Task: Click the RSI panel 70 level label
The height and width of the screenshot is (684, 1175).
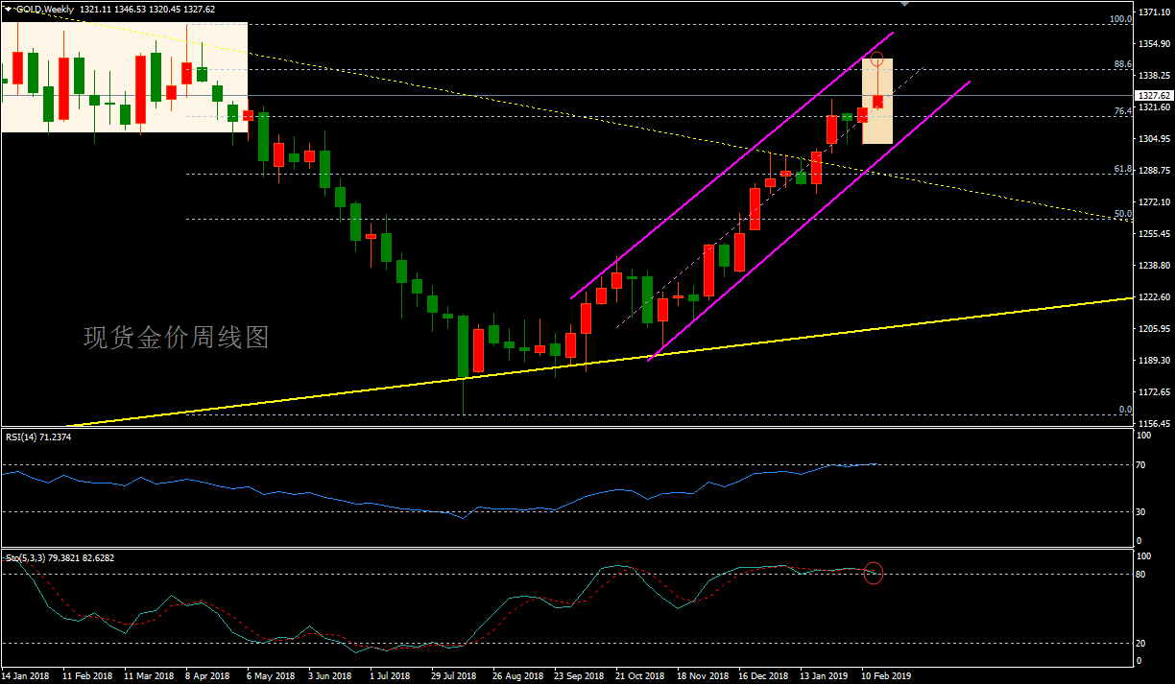Action: coord(1141,464)
